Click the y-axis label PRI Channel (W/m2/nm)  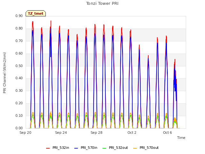point(4,73)
